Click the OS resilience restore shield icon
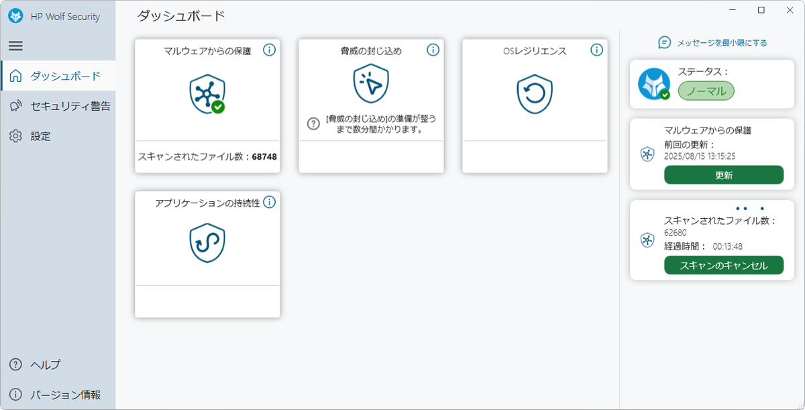This screenshot has width=805, height=410. pyautogui.click(x=535, y=94)
